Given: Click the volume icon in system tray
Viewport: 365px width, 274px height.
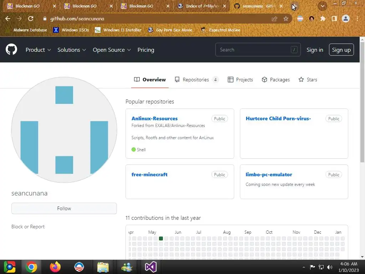Looking at the screenshot, I should coord(330,267).
